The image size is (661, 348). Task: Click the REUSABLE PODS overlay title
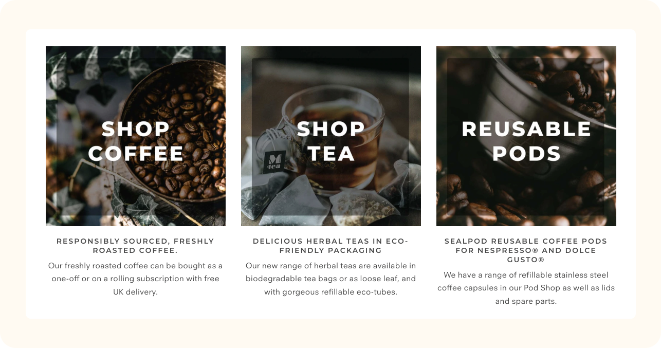526,141
